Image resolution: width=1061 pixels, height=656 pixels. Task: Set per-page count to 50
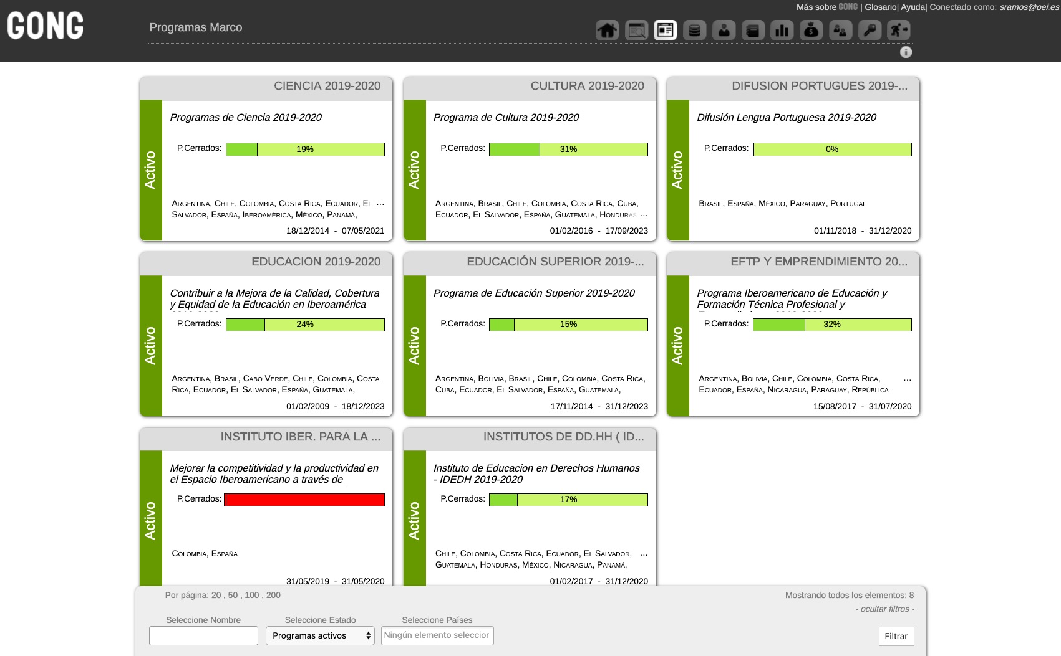click(x=233, y=595)
